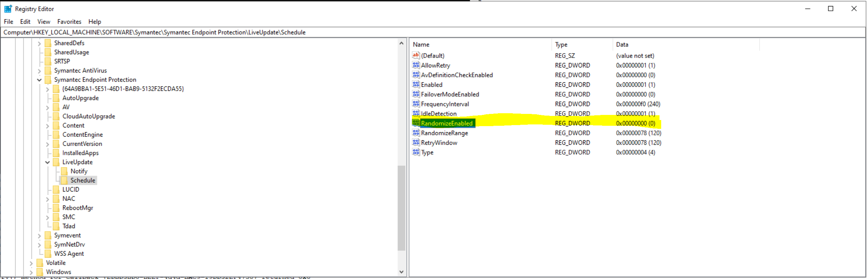The image size is (868, 279).
Task: Click the Type data 0x00000004 (4)
Action: tap(635, 152)
